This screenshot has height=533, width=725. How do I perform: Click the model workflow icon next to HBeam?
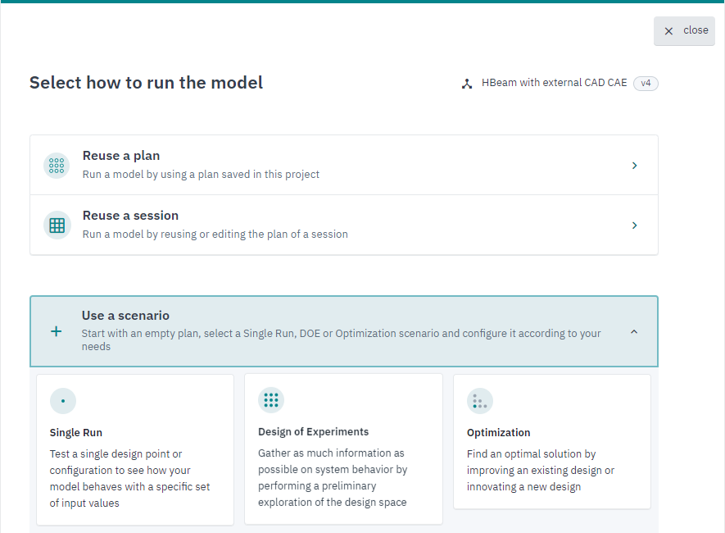pos(467,84)
